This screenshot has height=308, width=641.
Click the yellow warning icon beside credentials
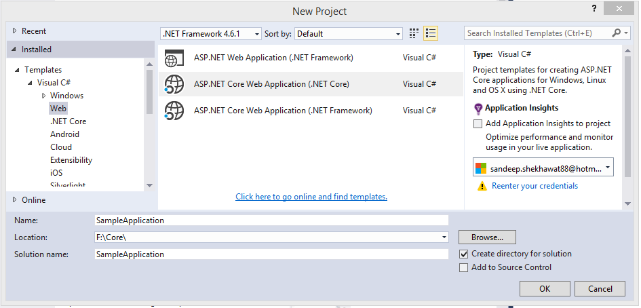point(482,186)
